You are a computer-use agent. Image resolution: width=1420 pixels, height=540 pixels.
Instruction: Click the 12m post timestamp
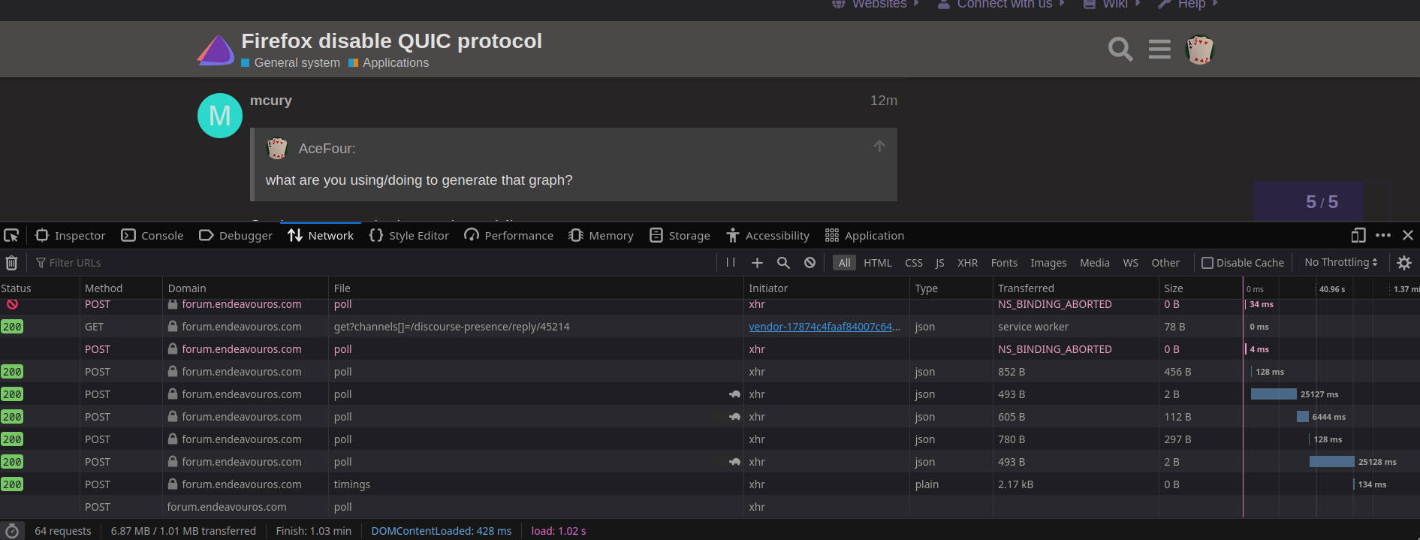[x=884, y=101]
